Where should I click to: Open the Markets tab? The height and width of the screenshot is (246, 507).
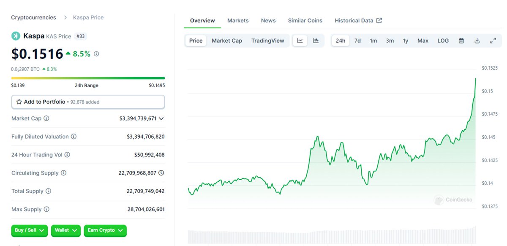pos(238,20)
